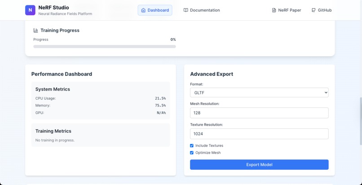Click the Texture Resolution input field
The image size is (362, 185).
[x=259, y=134]
